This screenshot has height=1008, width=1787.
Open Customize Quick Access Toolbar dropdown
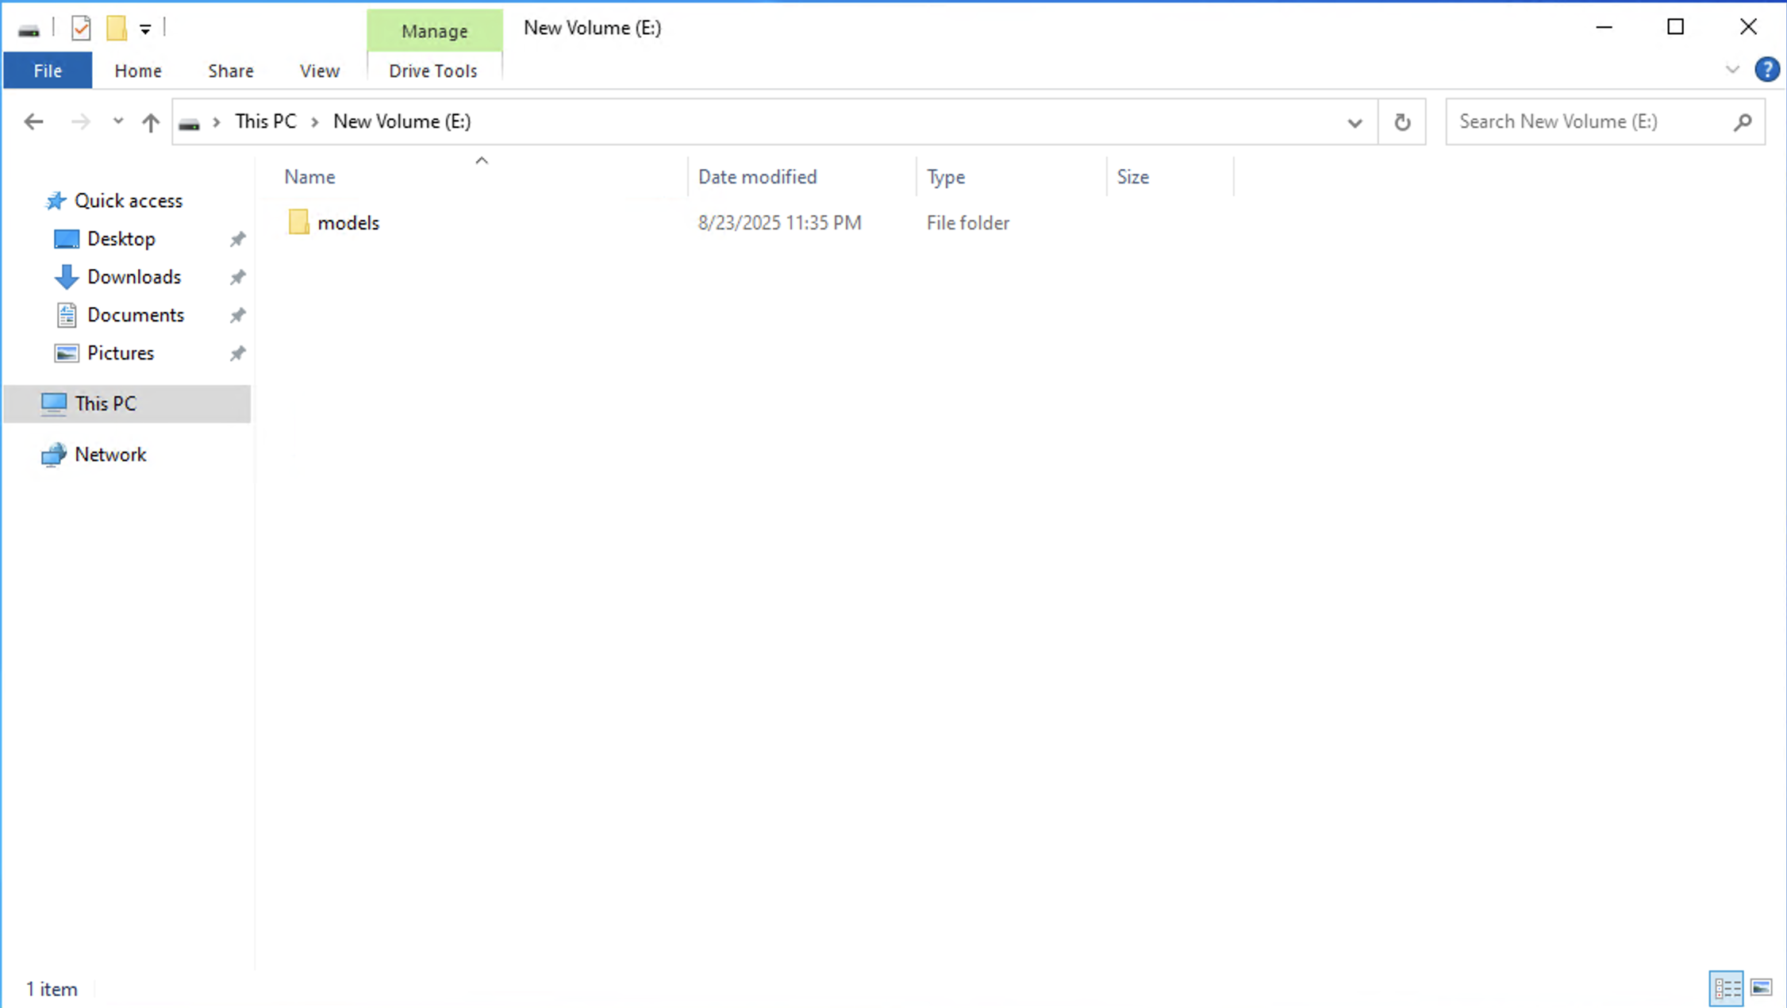[145, 29]
